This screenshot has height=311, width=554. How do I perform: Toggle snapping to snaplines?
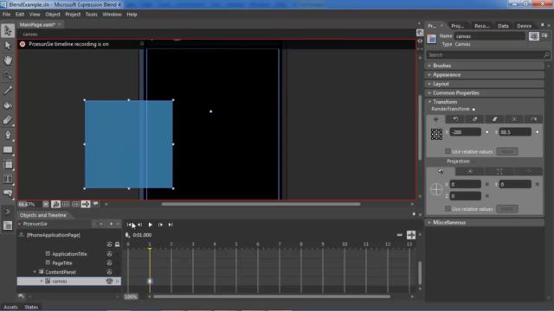86,204
